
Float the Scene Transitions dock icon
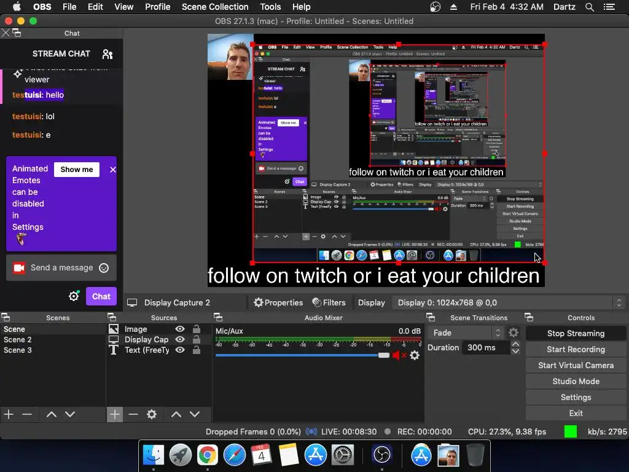click(431, 318)
